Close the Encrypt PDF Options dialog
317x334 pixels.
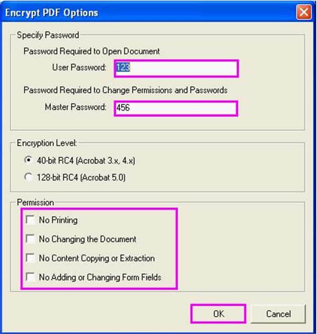click(x=303, y=12)
